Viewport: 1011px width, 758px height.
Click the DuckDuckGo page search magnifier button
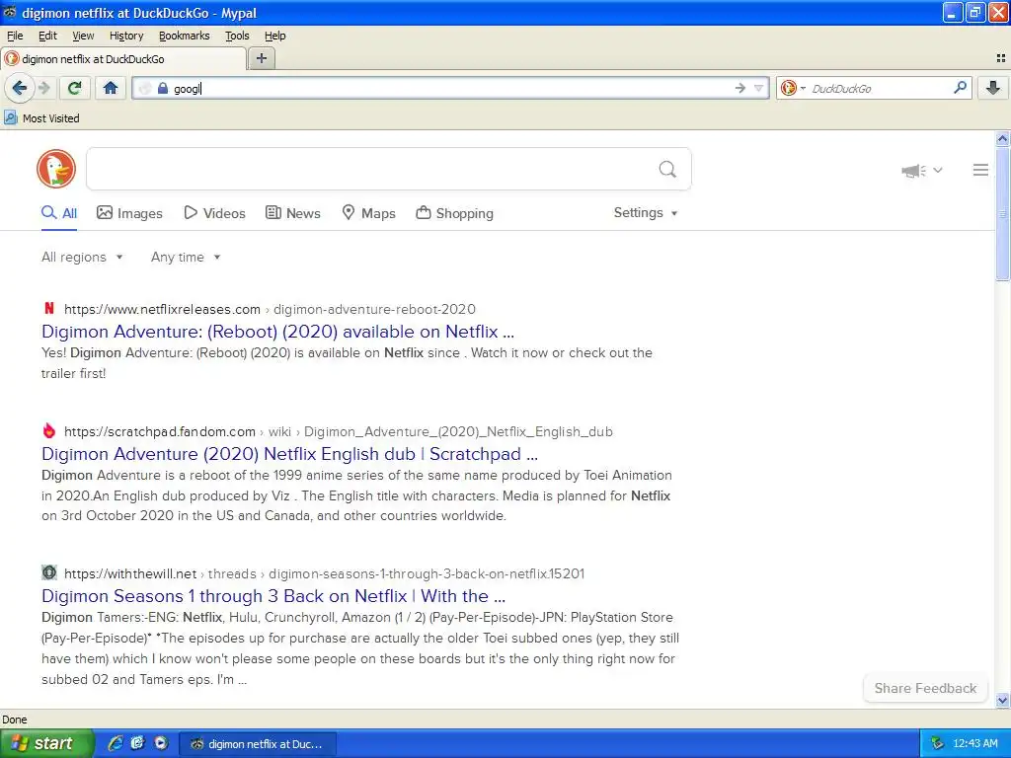click(x=667, y=169)
